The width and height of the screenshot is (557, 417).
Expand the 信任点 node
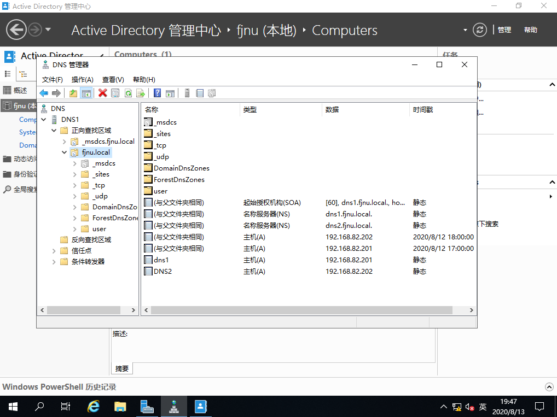point(54,251)
